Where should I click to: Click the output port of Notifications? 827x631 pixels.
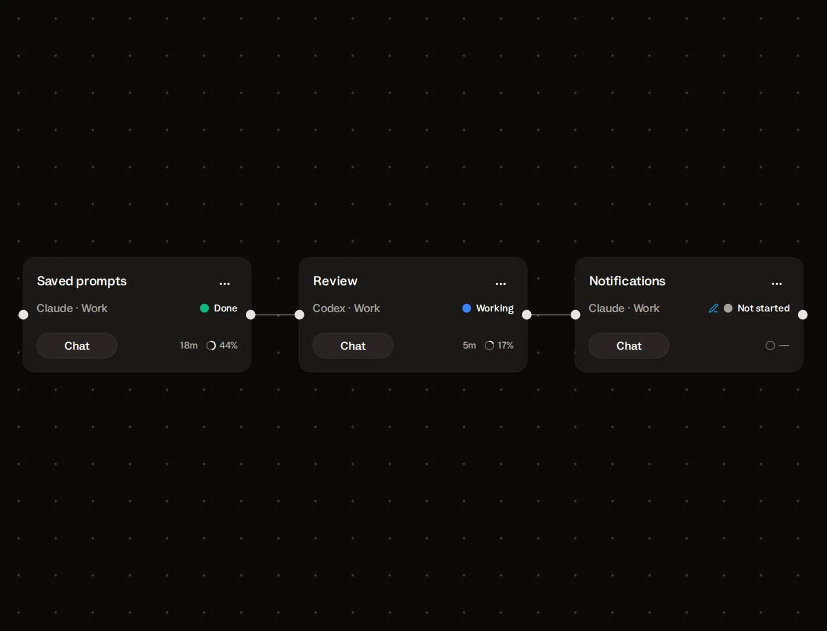click(x=803, y=315)
